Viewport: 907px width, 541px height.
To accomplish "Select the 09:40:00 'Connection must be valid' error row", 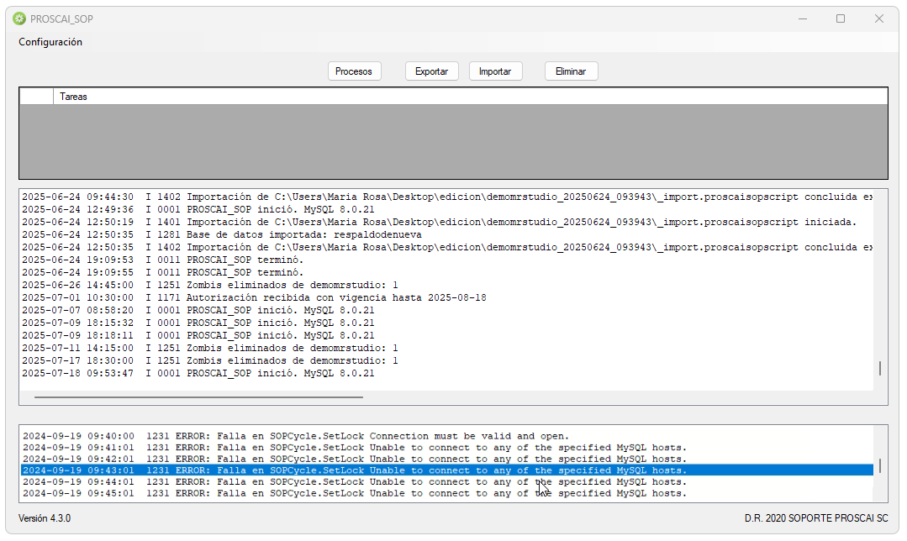I will [x=446, y=436].
